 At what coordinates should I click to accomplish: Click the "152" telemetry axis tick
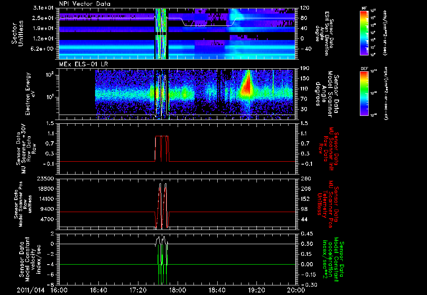[305, 199]
